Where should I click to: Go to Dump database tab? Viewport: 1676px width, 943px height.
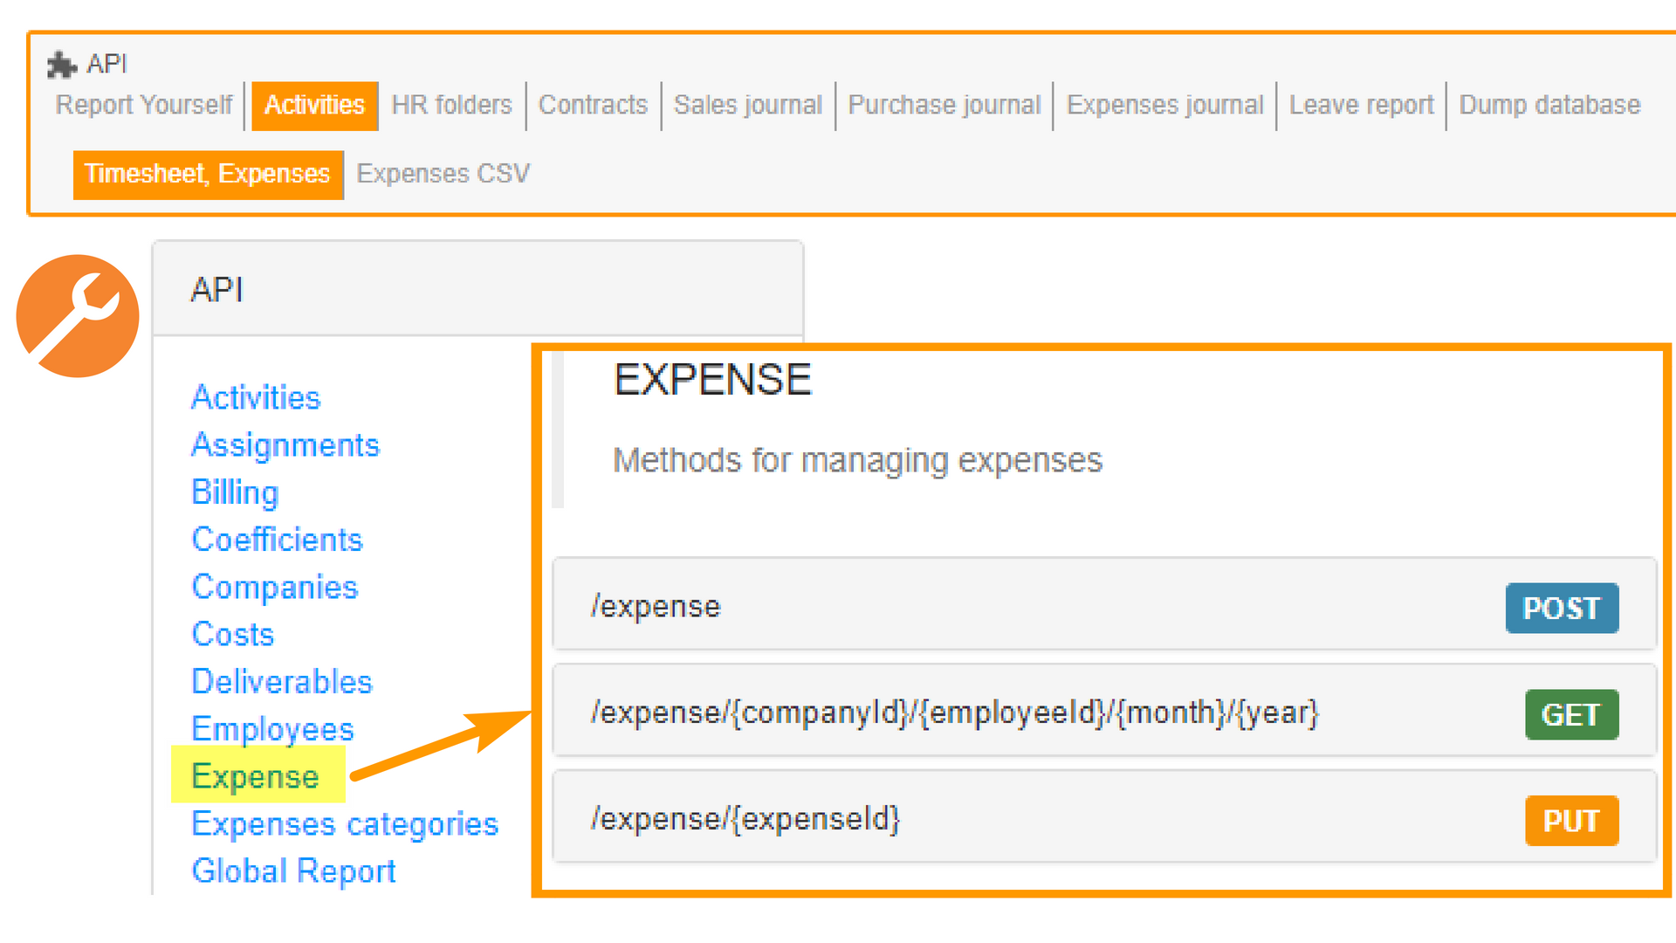click(x=1549, y=106)
